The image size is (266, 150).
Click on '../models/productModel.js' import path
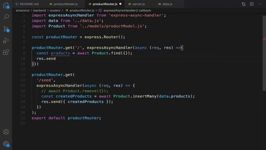pyautogui.click(x=112, y=26)
